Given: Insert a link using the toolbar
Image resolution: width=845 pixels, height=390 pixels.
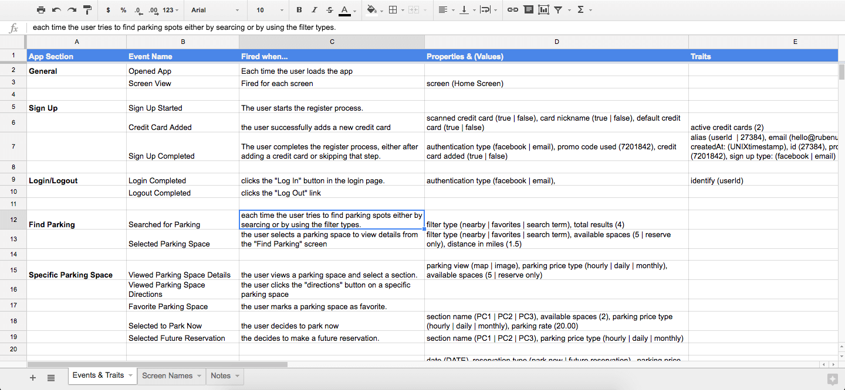Looking at the screenshot, I should pyautogui.click(x=512, y=10).
